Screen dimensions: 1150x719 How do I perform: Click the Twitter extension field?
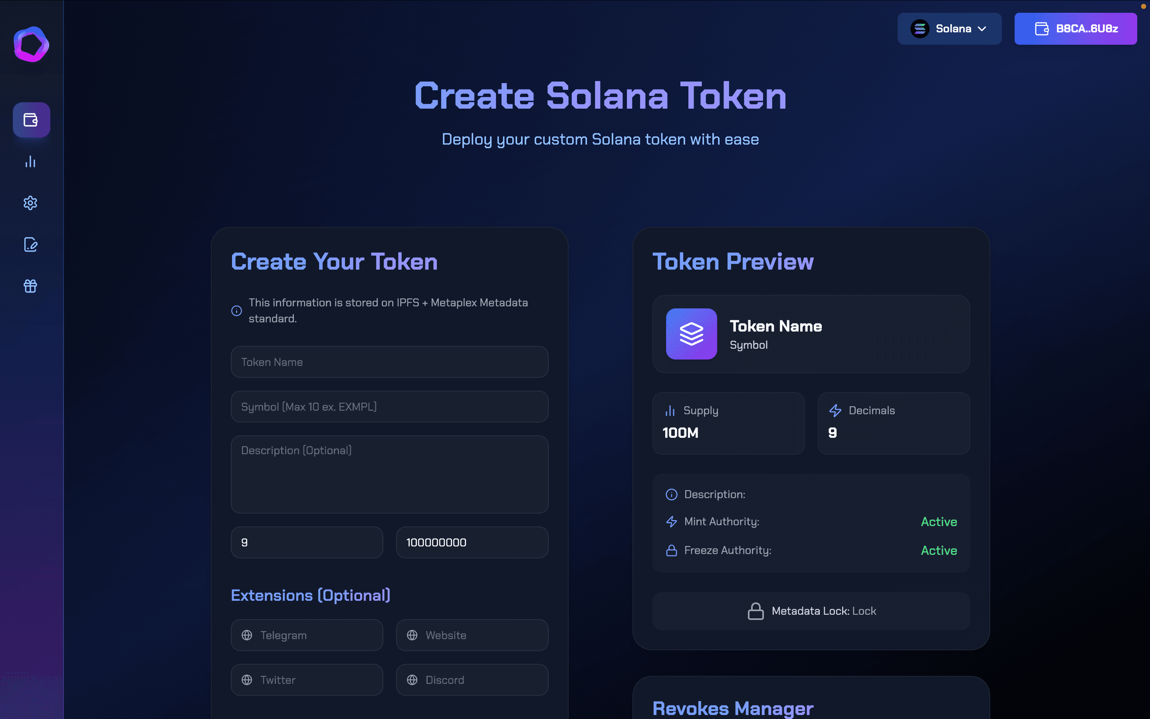(x=307, y=679)
